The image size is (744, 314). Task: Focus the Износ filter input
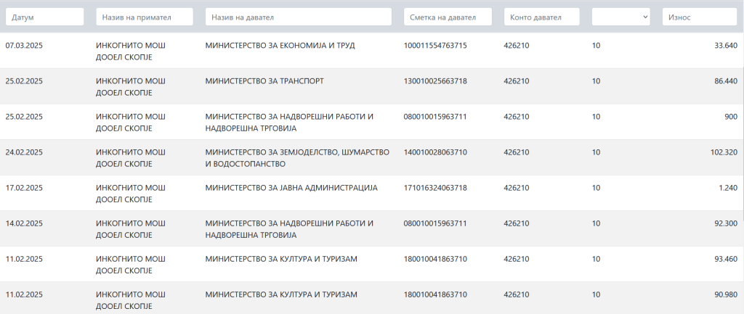click(699, 17)
